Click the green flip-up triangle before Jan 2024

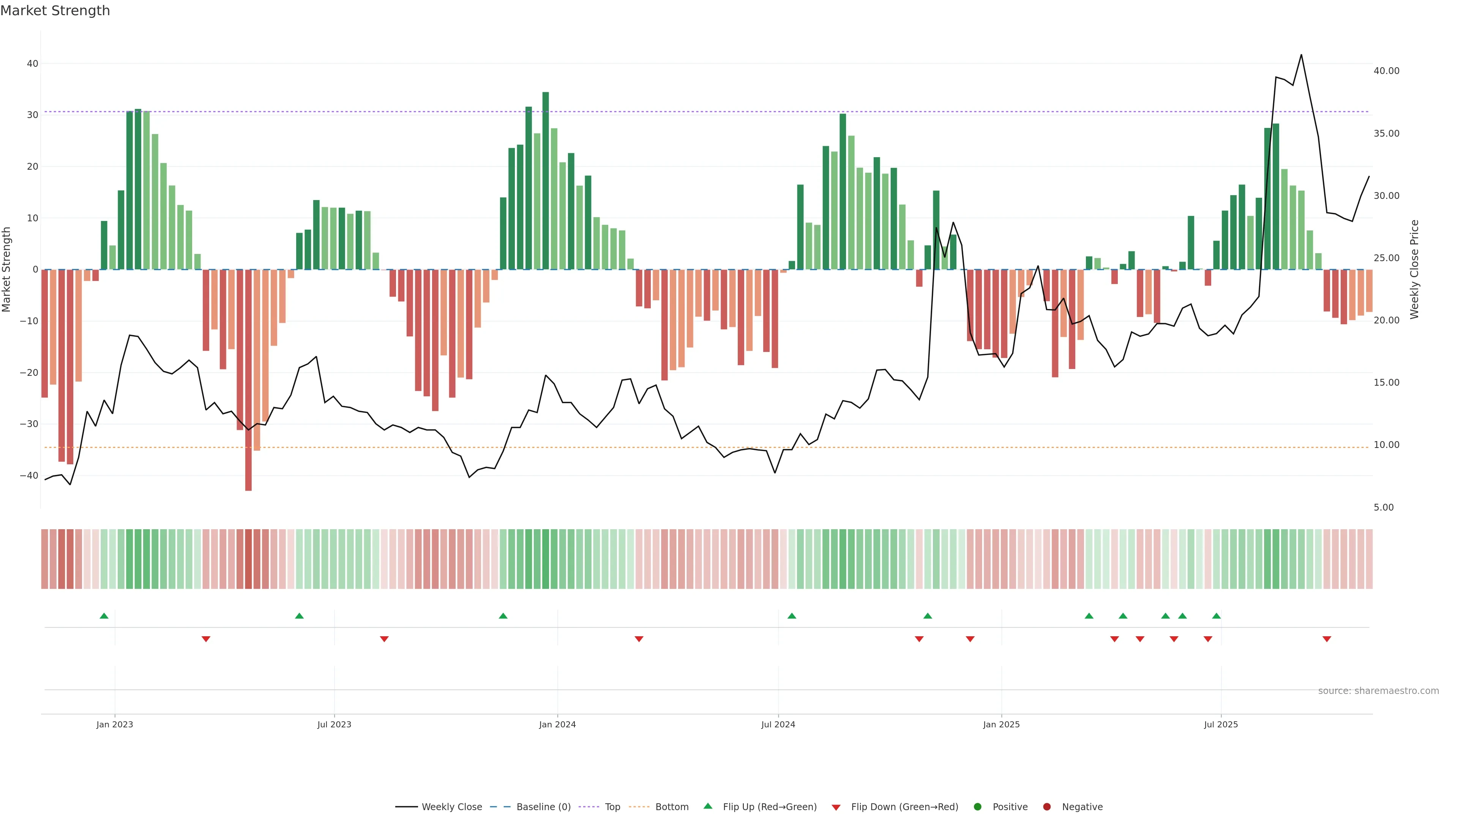pos(503,616)
